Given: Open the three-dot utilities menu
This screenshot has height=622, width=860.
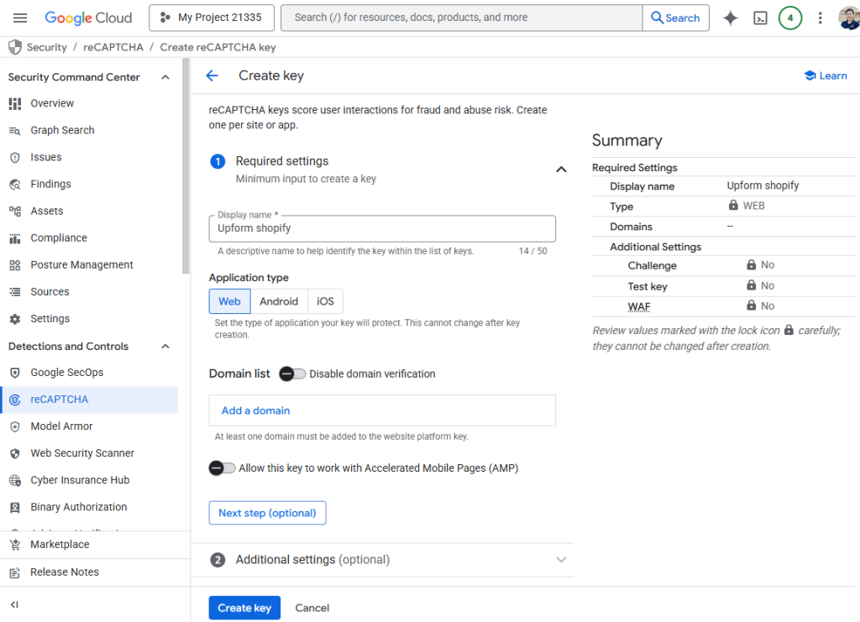Looking at the screenshot, I should tap(820, 18).
